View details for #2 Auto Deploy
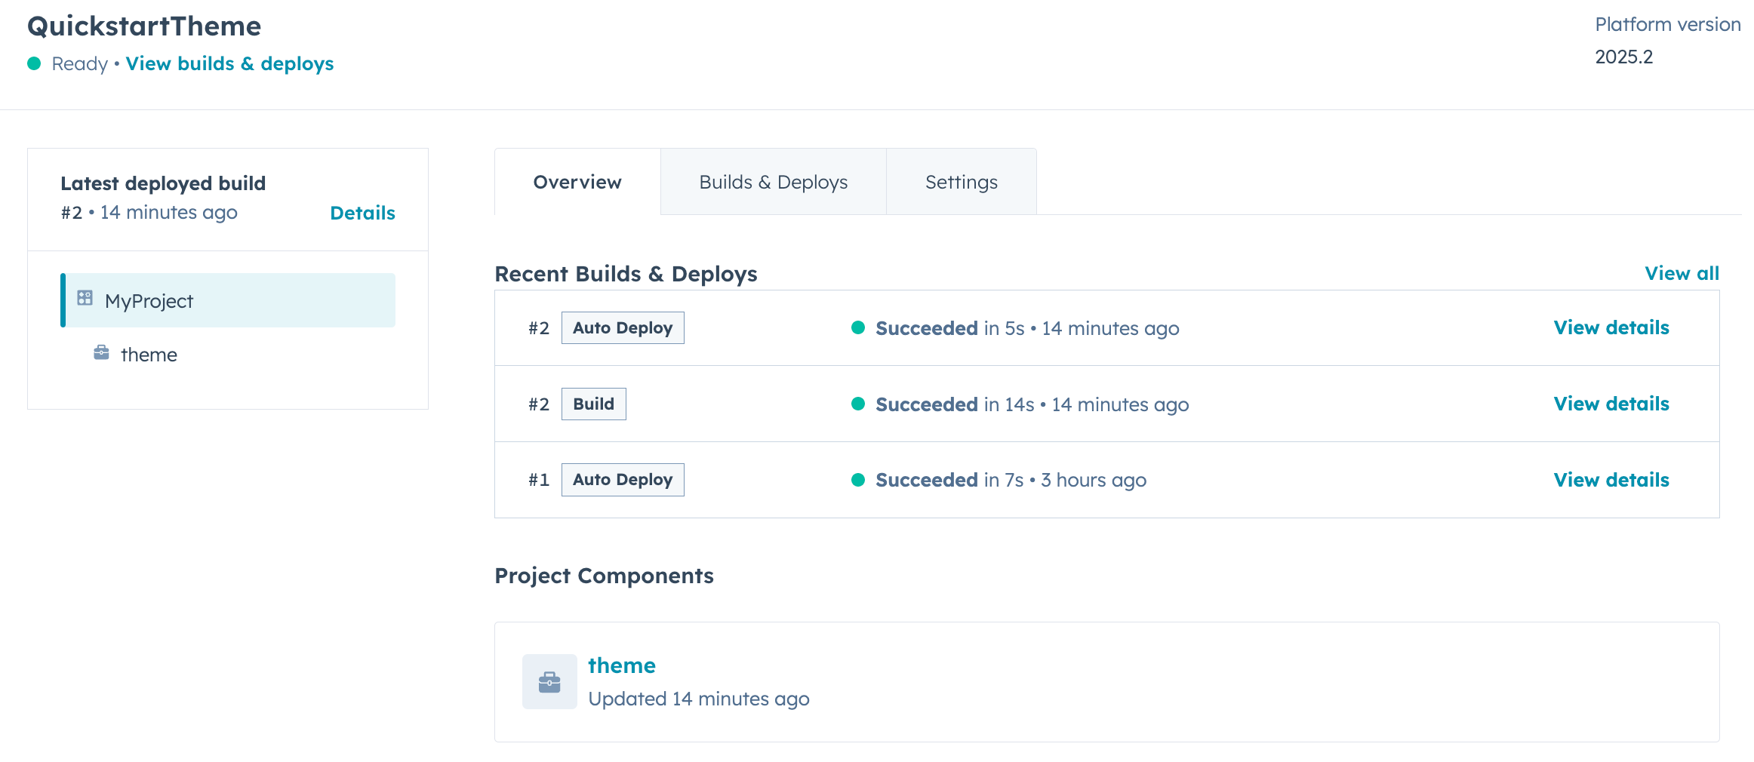This screenshot has width=1754, height=762. tap(1611, 328)
